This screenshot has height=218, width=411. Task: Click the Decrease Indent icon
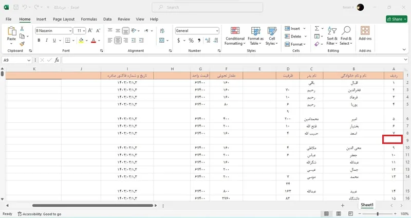point(134,40)
